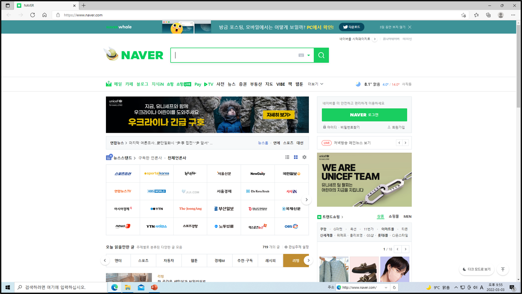Show next page of newsstand publishers
Image resolution: width=522 pixels, height=294 pixels.
pyautogui.click(x=306, y=200)
